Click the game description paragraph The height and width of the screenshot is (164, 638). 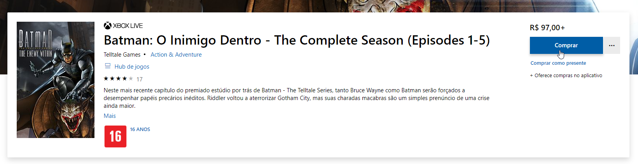296,98
